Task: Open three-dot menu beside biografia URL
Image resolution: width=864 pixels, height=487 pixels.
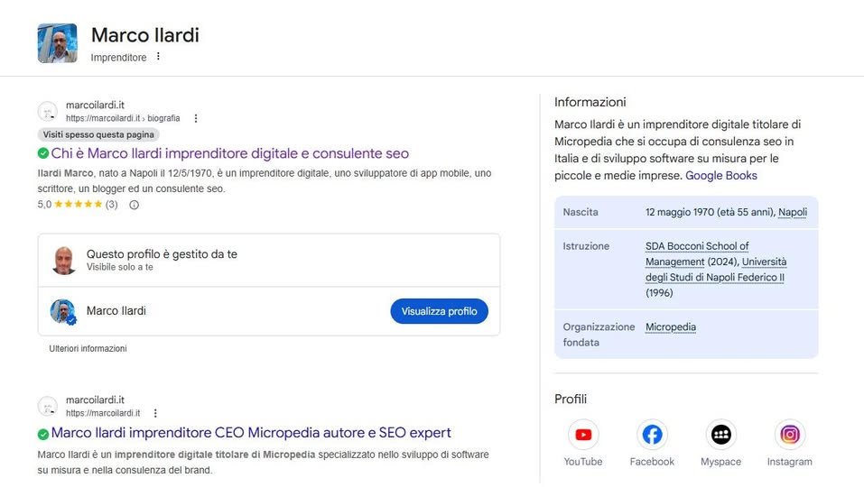Action: pos(196,118)
